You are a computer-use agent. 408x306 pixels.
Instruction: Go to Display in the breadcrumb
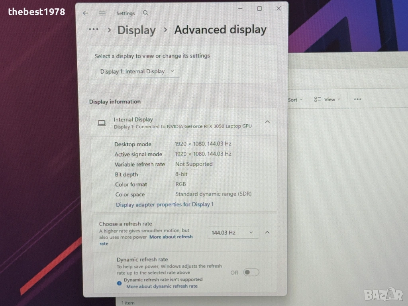[136, 30]
